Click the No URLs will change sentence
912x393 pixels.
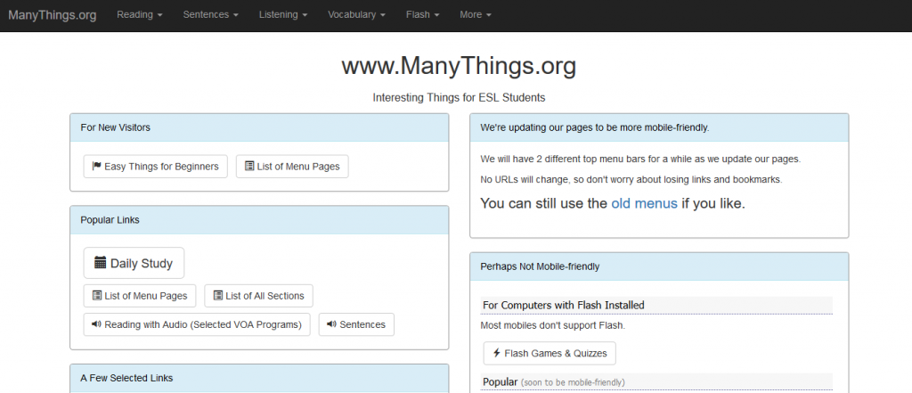(x=631, y=179)
